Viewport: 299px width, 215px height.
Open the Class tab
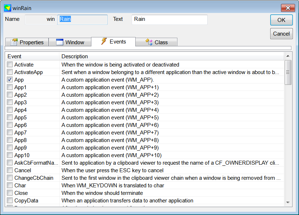coord(157,42)
